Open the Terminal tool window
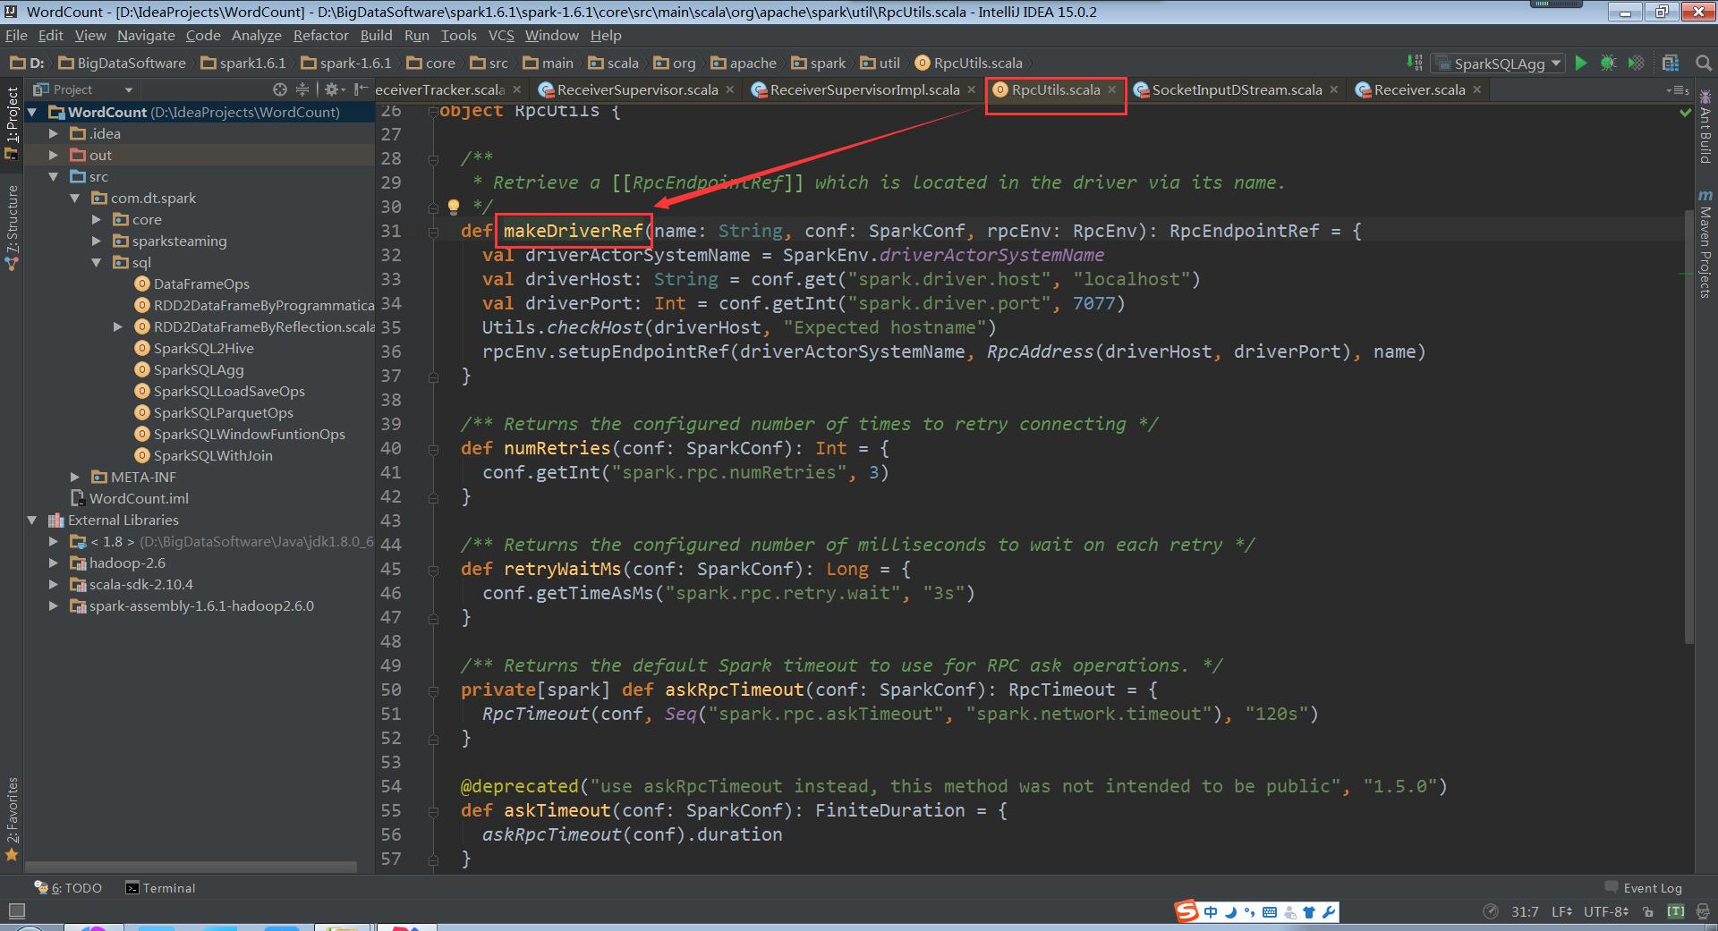The height and width of the screenshot is (931, 1718). (160, 888)
